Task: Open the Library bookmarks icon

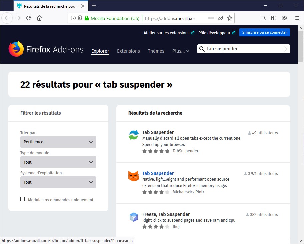Action: point(263,18)
